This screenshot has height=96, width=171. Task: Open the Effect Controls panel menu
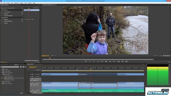(x=38, y=5)
